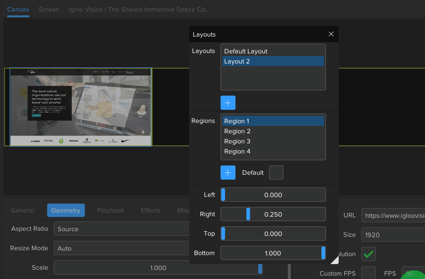425x279 pixels.
Task: Switch to the Screen tab
Action: pos(49,9)
